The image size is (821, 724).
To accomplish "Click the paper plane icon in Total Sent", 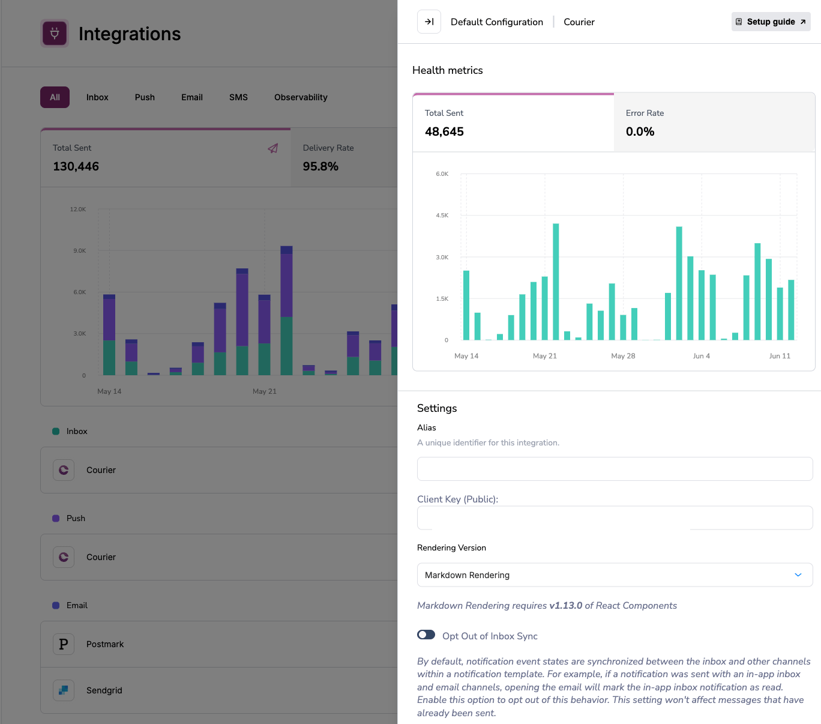I will click(x=273, y=148).
